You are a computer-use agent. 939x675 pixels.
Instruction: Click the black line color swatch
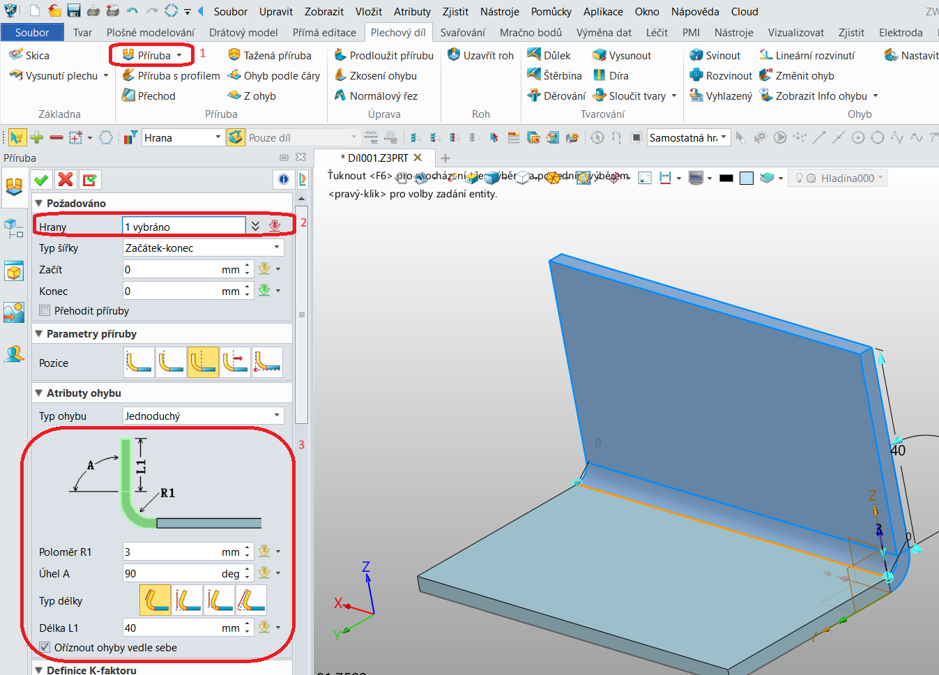pyautogui.click(x=726, y=178)
